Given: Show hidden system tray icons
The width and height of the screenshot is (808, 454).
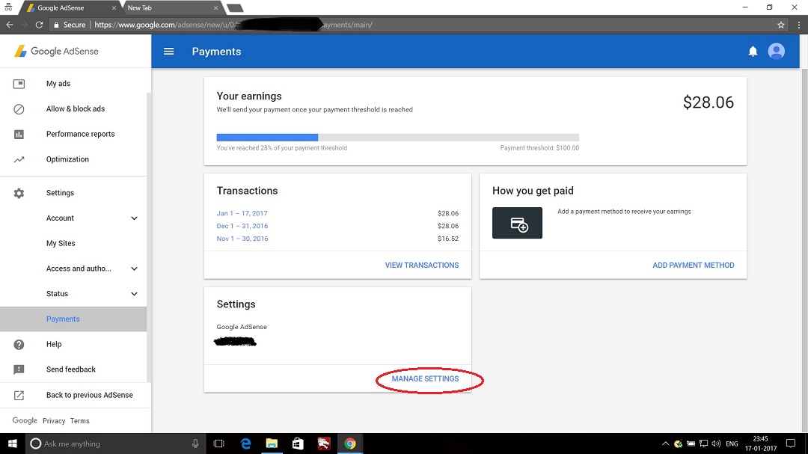Looking at the screenshot, I should [x=665, y=444].
